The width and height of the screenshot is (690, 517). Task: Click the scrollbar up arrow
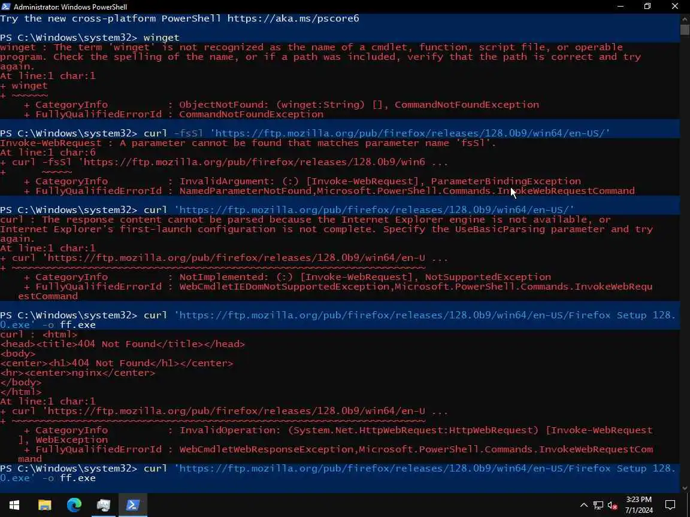point(685,19)
